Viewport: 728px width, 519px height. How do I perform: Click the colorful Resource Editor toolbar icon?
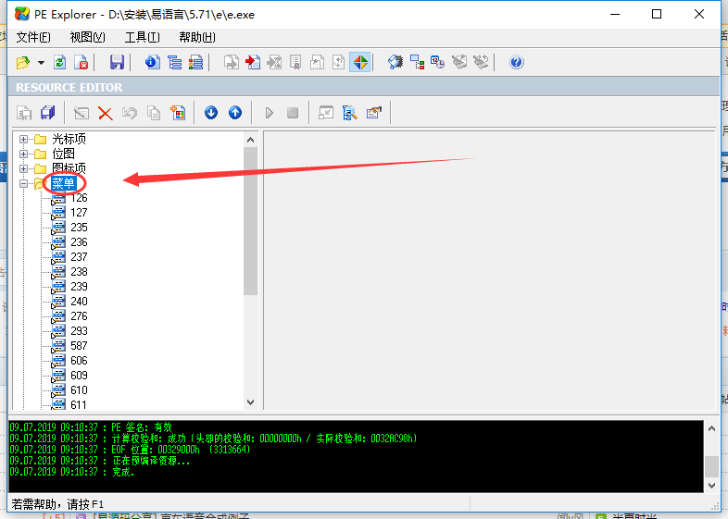pyautogui.click(x=360, y=63)
